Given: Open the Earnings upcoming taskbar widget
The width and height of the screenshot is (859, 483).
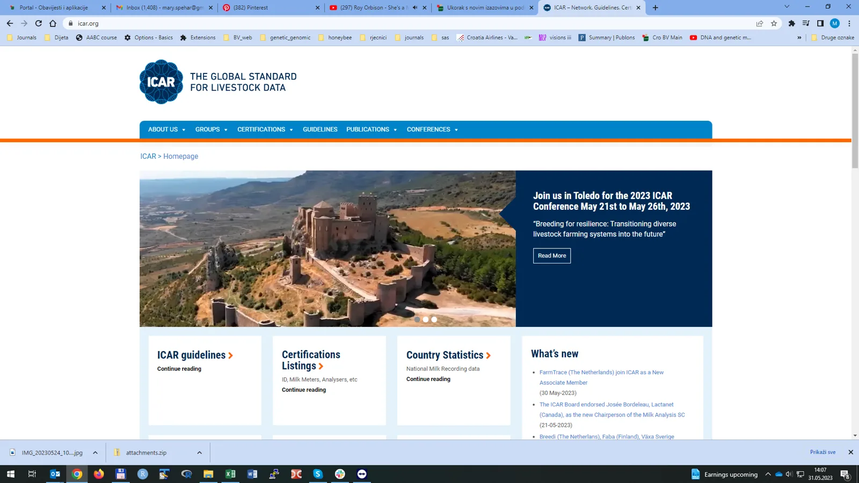Looking at the screenshot, I should pos(724,474).
